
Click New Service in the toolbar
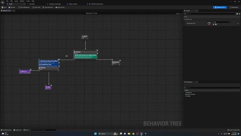60,8
